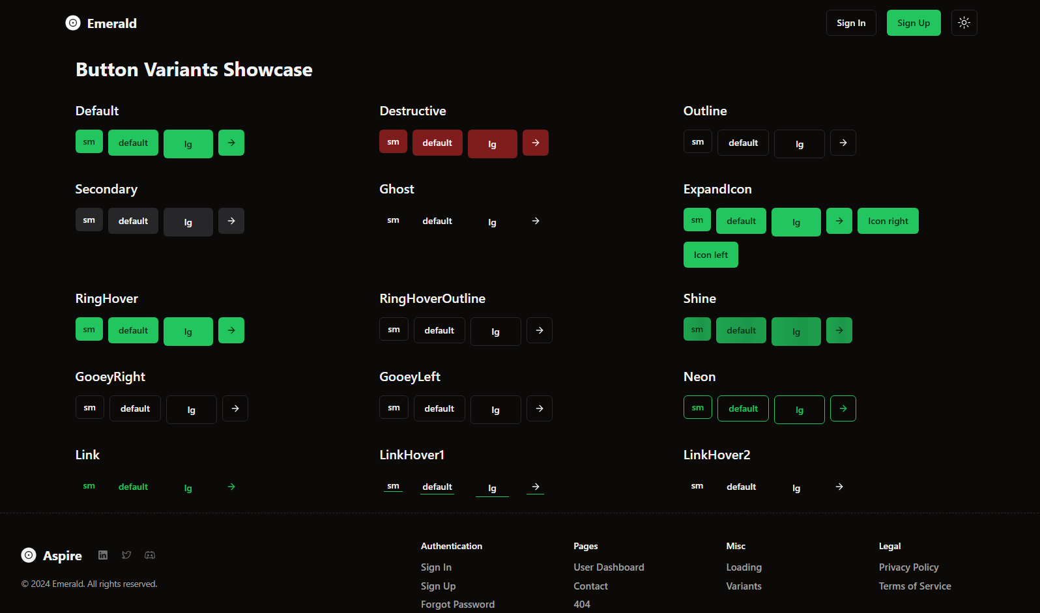Click the Outline variant sm button
Viewport: 1040px width, 613px height.
coord(698,141)
